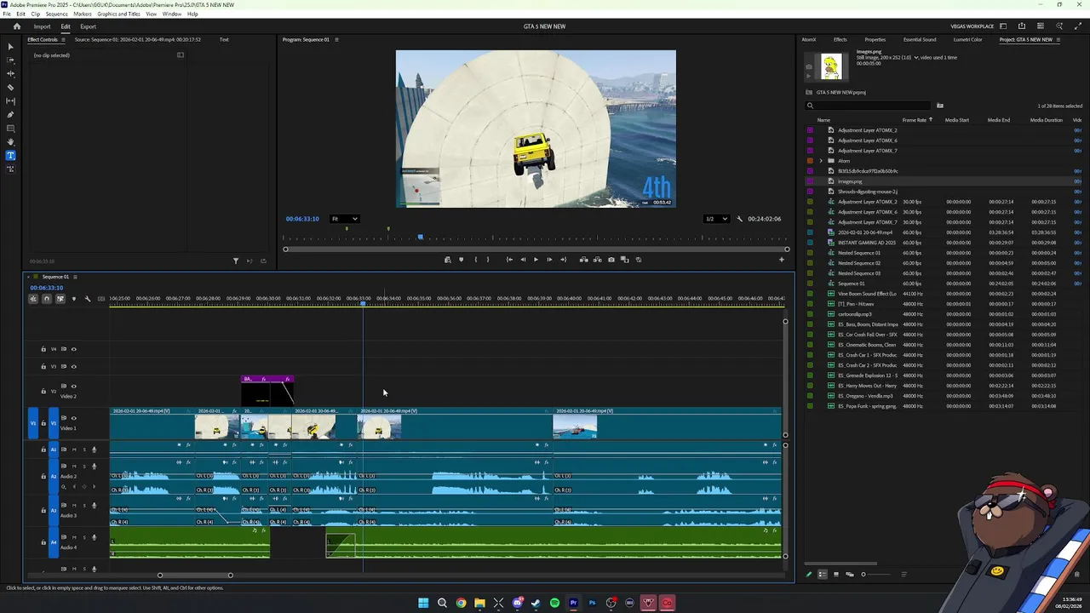Open Project panel menu next to GTA 5 NEW NEW
This screenshot has height=613, width=1090.
click(1059, 39)
